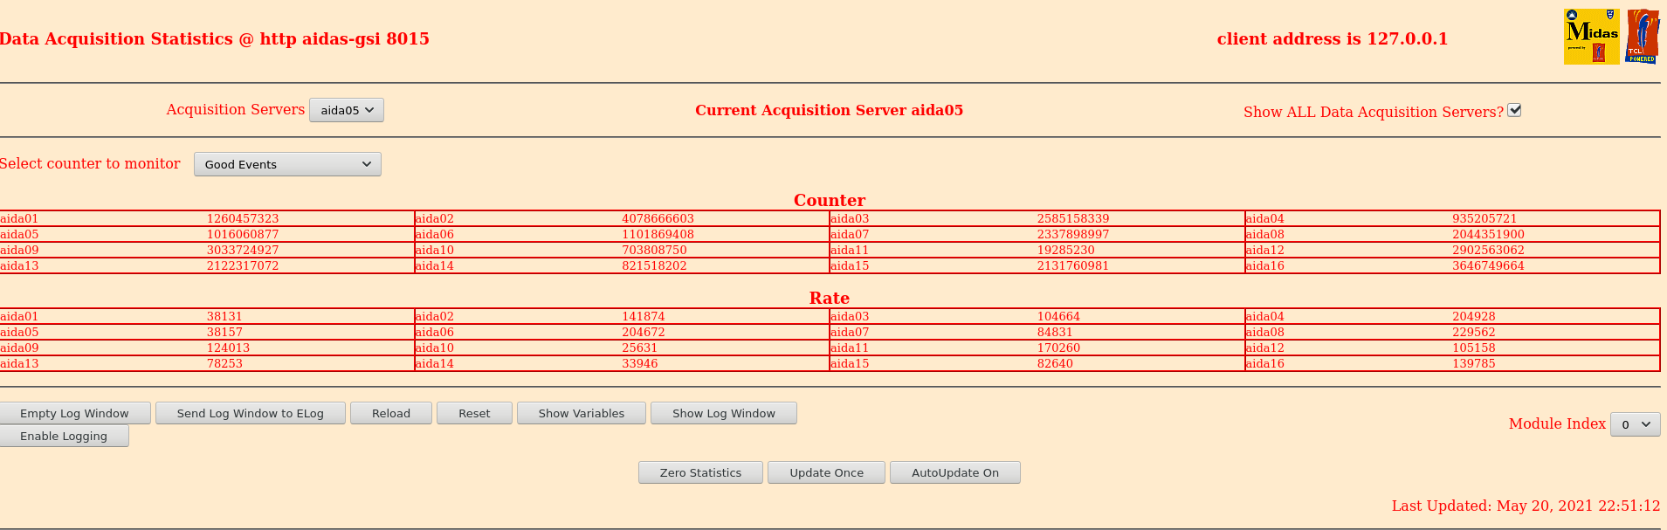1667x530 pixels.
Task: Select counter value 821518202 for aida14
Action: pos(654,265)
